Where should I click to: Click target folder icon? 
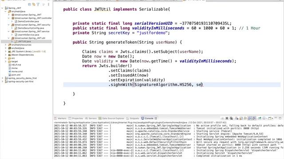10,61
